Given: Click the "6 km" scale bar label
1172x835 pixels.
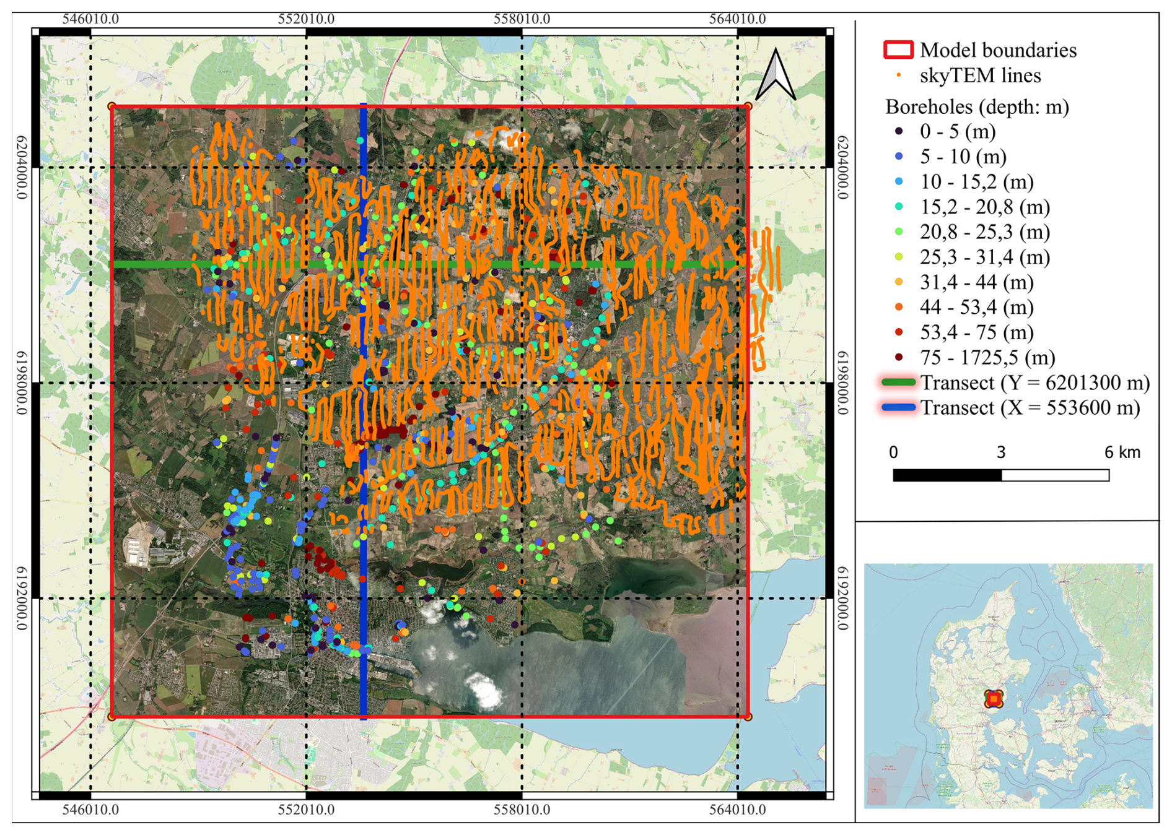Looking at the screenshot, I should (x=1122, y=452).
